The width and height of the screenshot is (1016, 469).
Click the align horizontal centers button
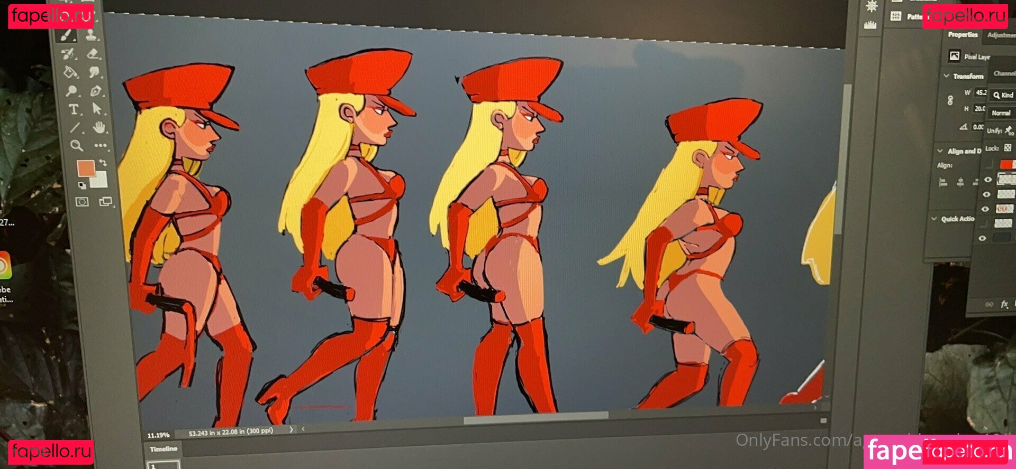[960, 182]
